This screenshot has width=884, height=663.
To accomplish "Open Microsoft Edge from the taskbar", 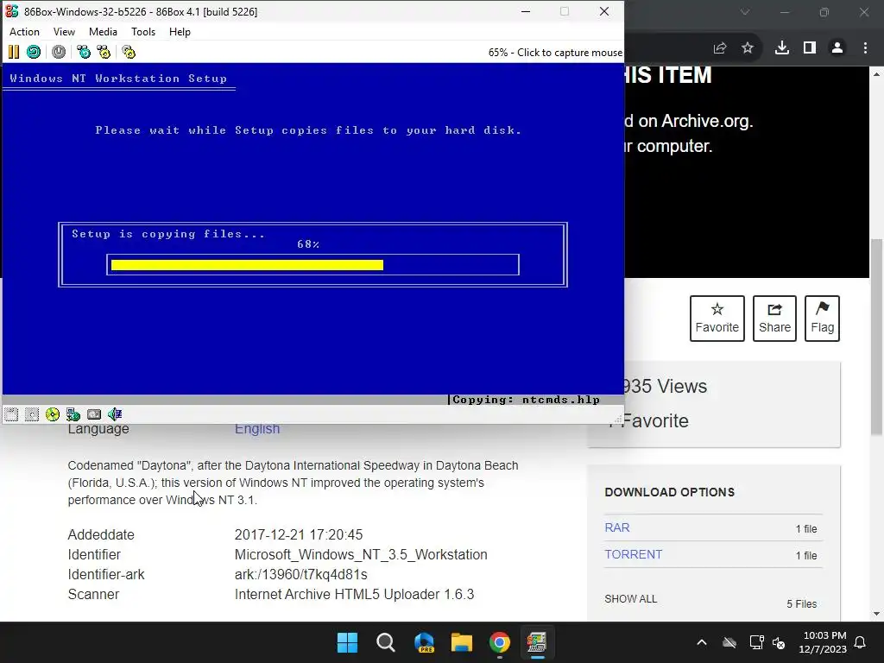I will 424,642.
